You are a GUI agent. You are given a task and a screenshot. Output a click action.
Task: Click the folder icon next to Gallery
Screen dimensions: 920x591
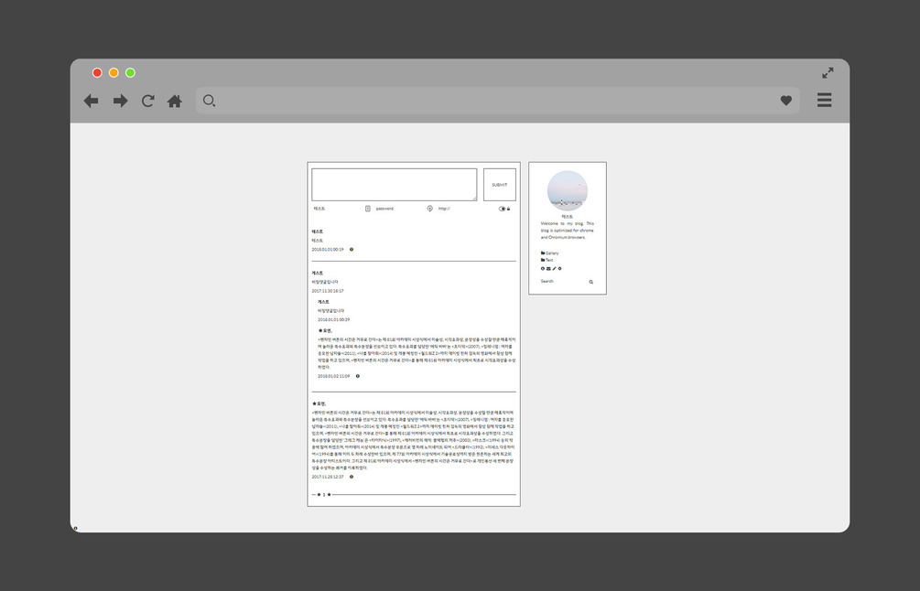tap(543, 253)
